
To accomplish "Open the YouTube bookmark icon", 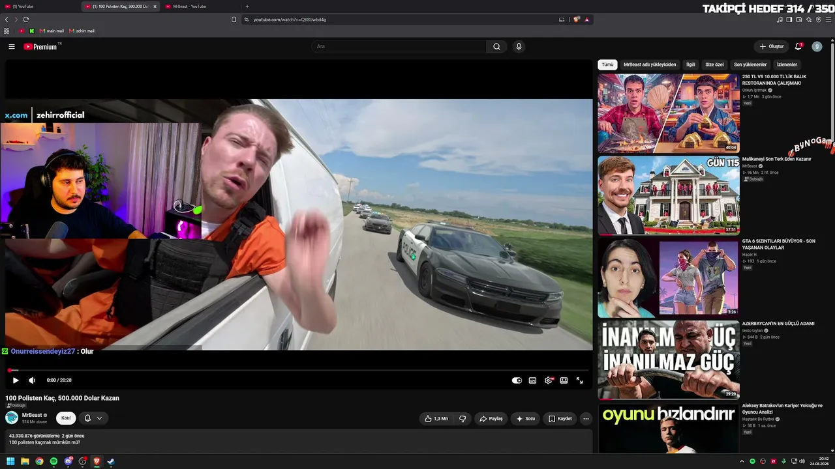I will coord(22,31).
